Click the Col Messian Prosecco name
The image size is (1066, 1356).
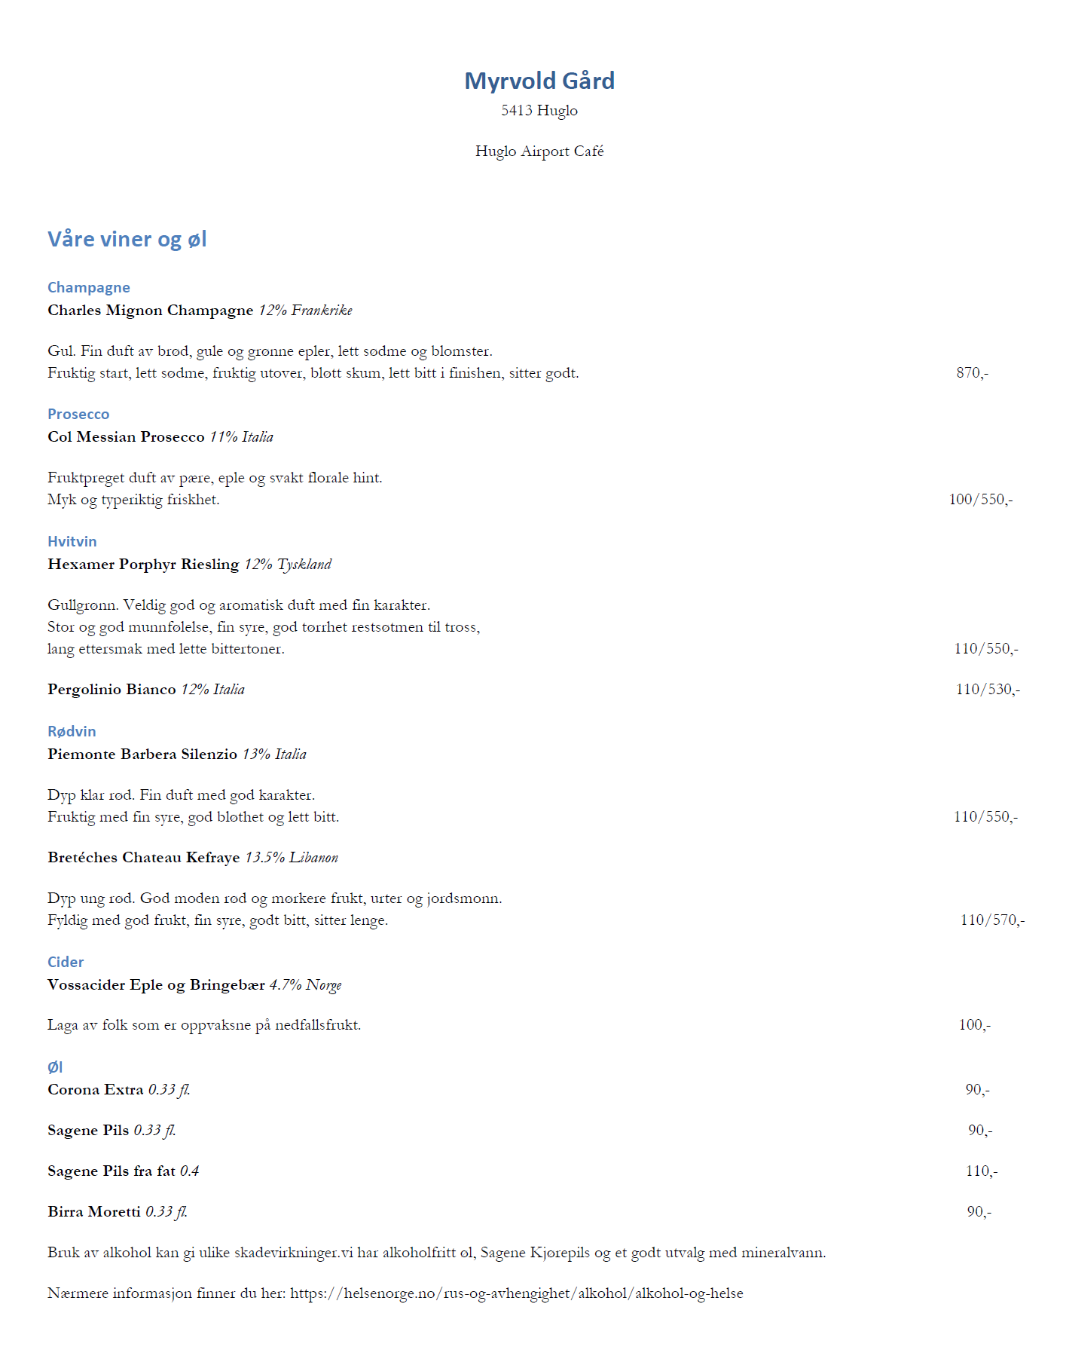point(126,437)
